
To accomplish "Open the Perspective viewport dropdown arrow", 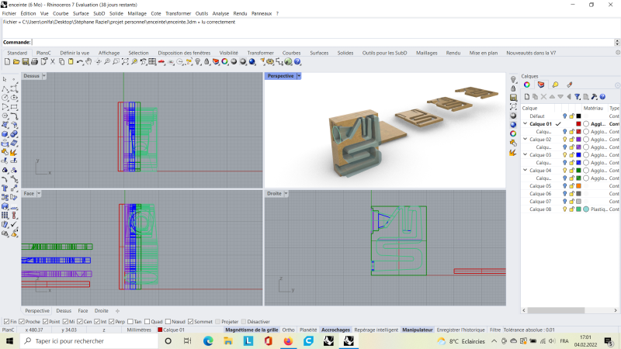I will 299,76.
